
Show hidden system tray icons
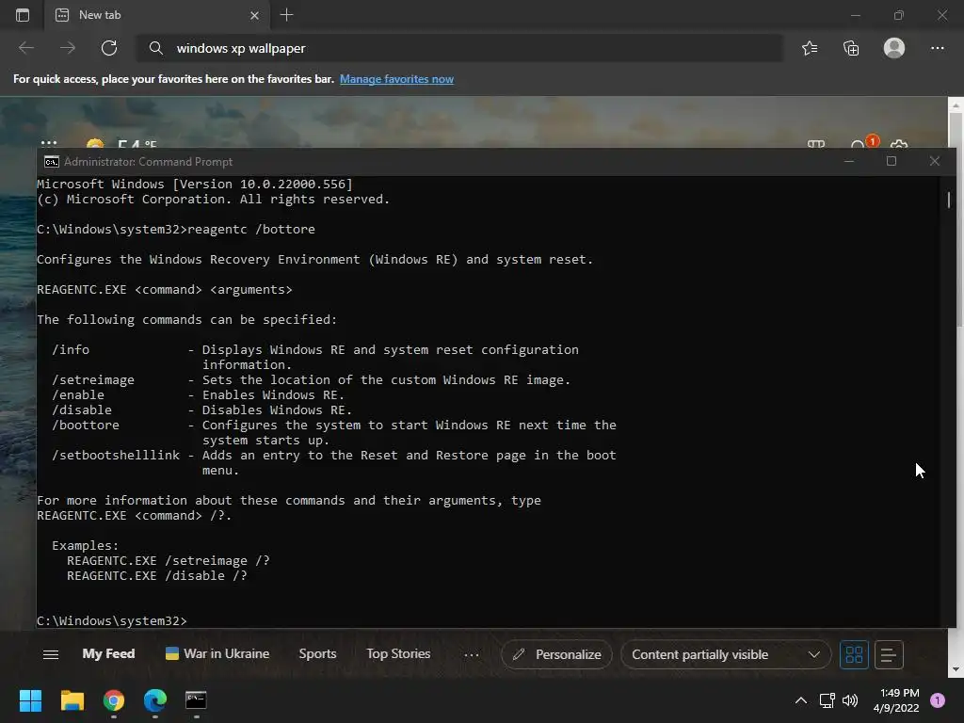(800, 700)
